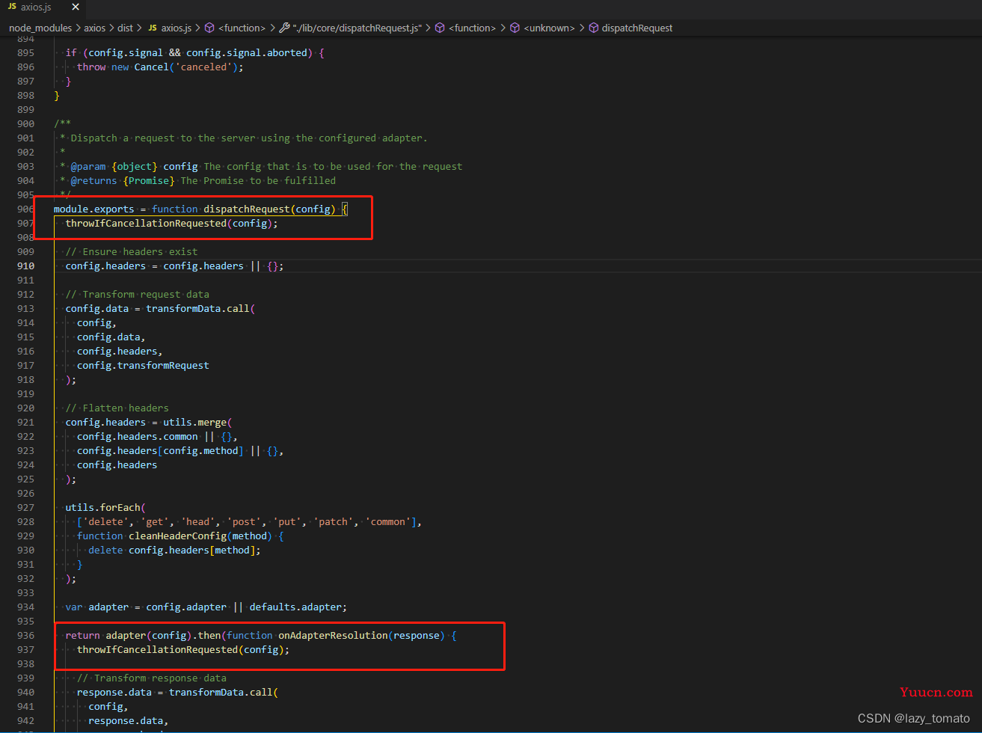Screen dimensions: 982x733
Task: Open the axios folder breadcrumb segment
Action: tap(94, 28)
